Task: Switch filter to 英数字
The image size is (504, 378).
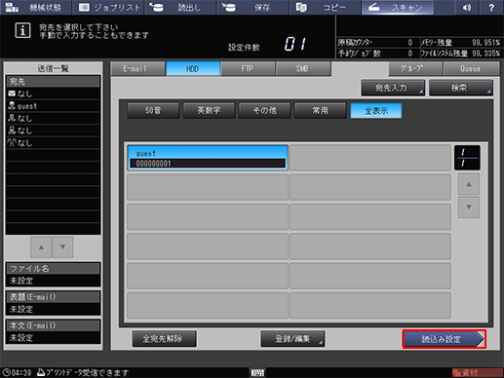Action: [x=209, y=111]
